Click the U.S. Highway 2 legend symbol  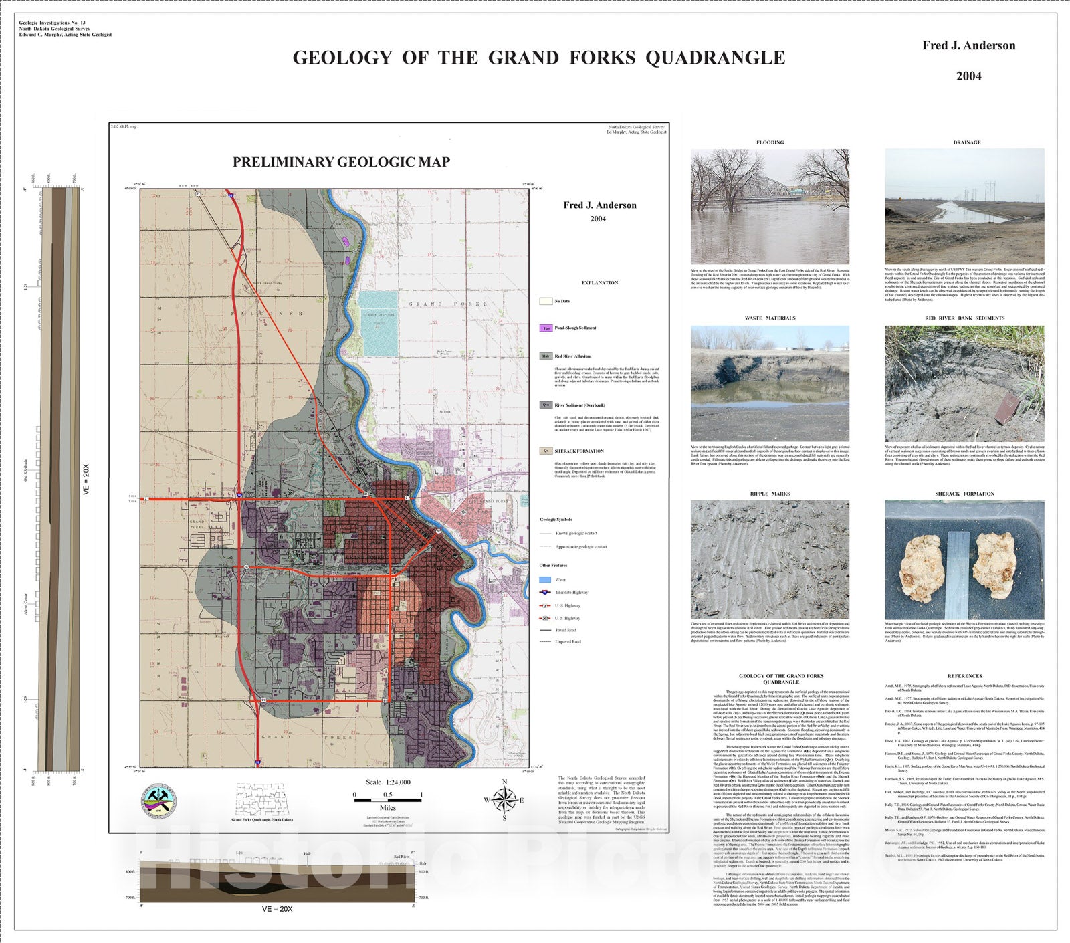click(546, 605)
